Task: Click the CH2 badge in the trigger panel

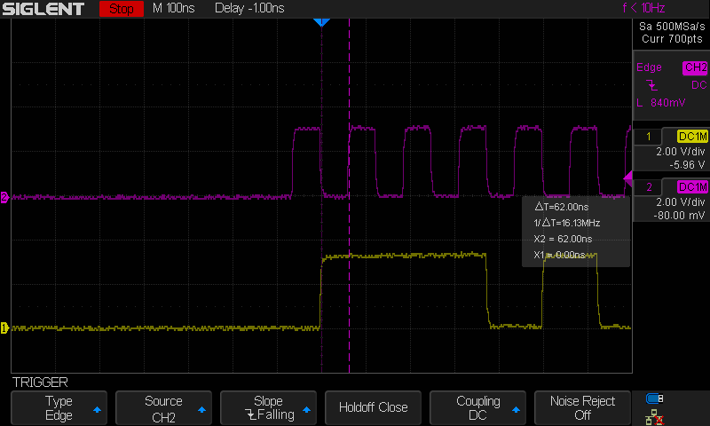Action: pos(694,67)
